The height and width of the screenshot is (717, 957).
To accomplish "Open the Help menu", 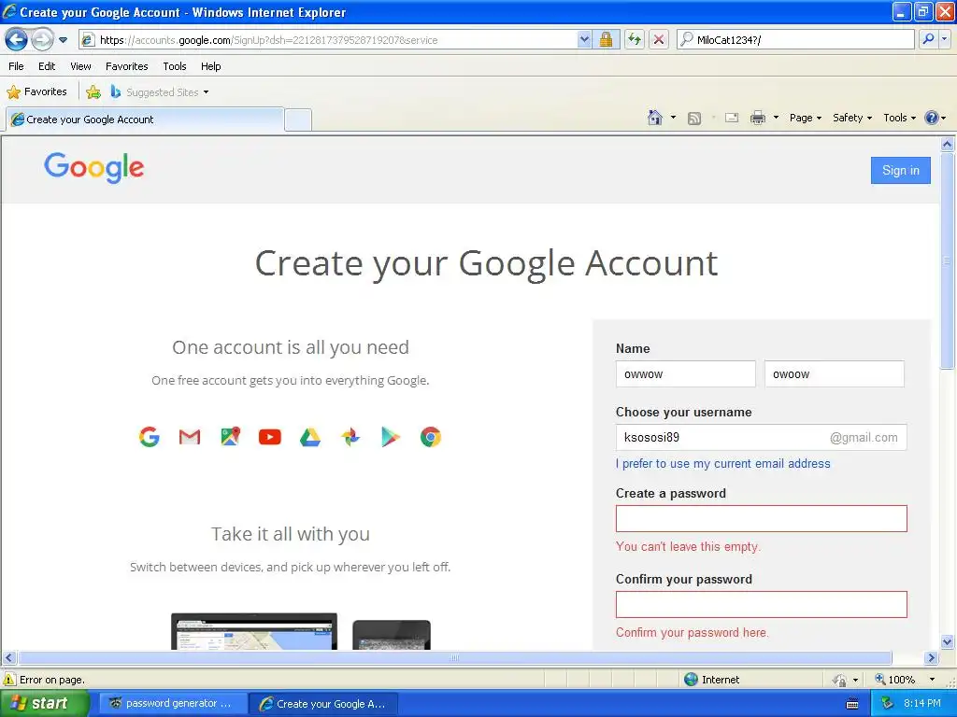I will pos(211,66).
